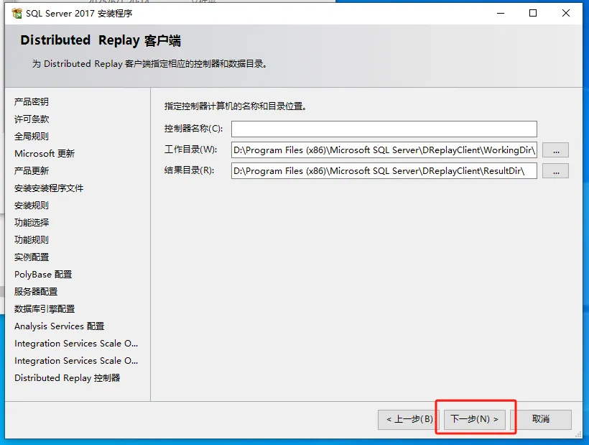Click the 工作目录 path field
Viewport: 589px width, 445px height.
click(384, 150)
